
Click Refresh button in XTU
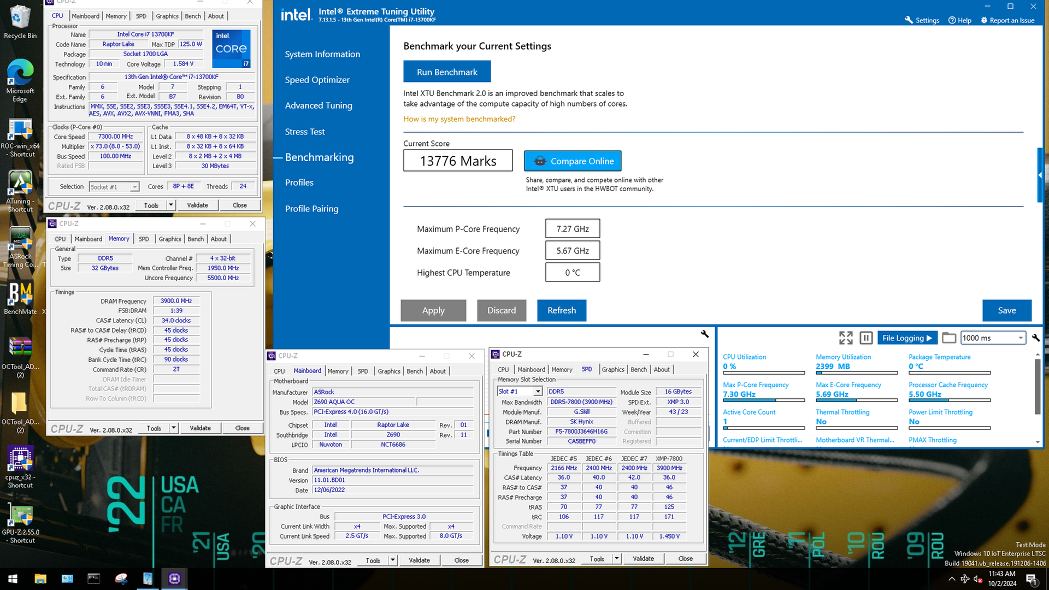click(x=562, y=310)
